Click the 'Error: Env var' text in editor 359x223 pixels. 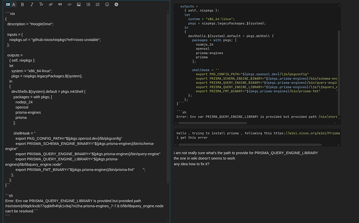click(17, 201)
